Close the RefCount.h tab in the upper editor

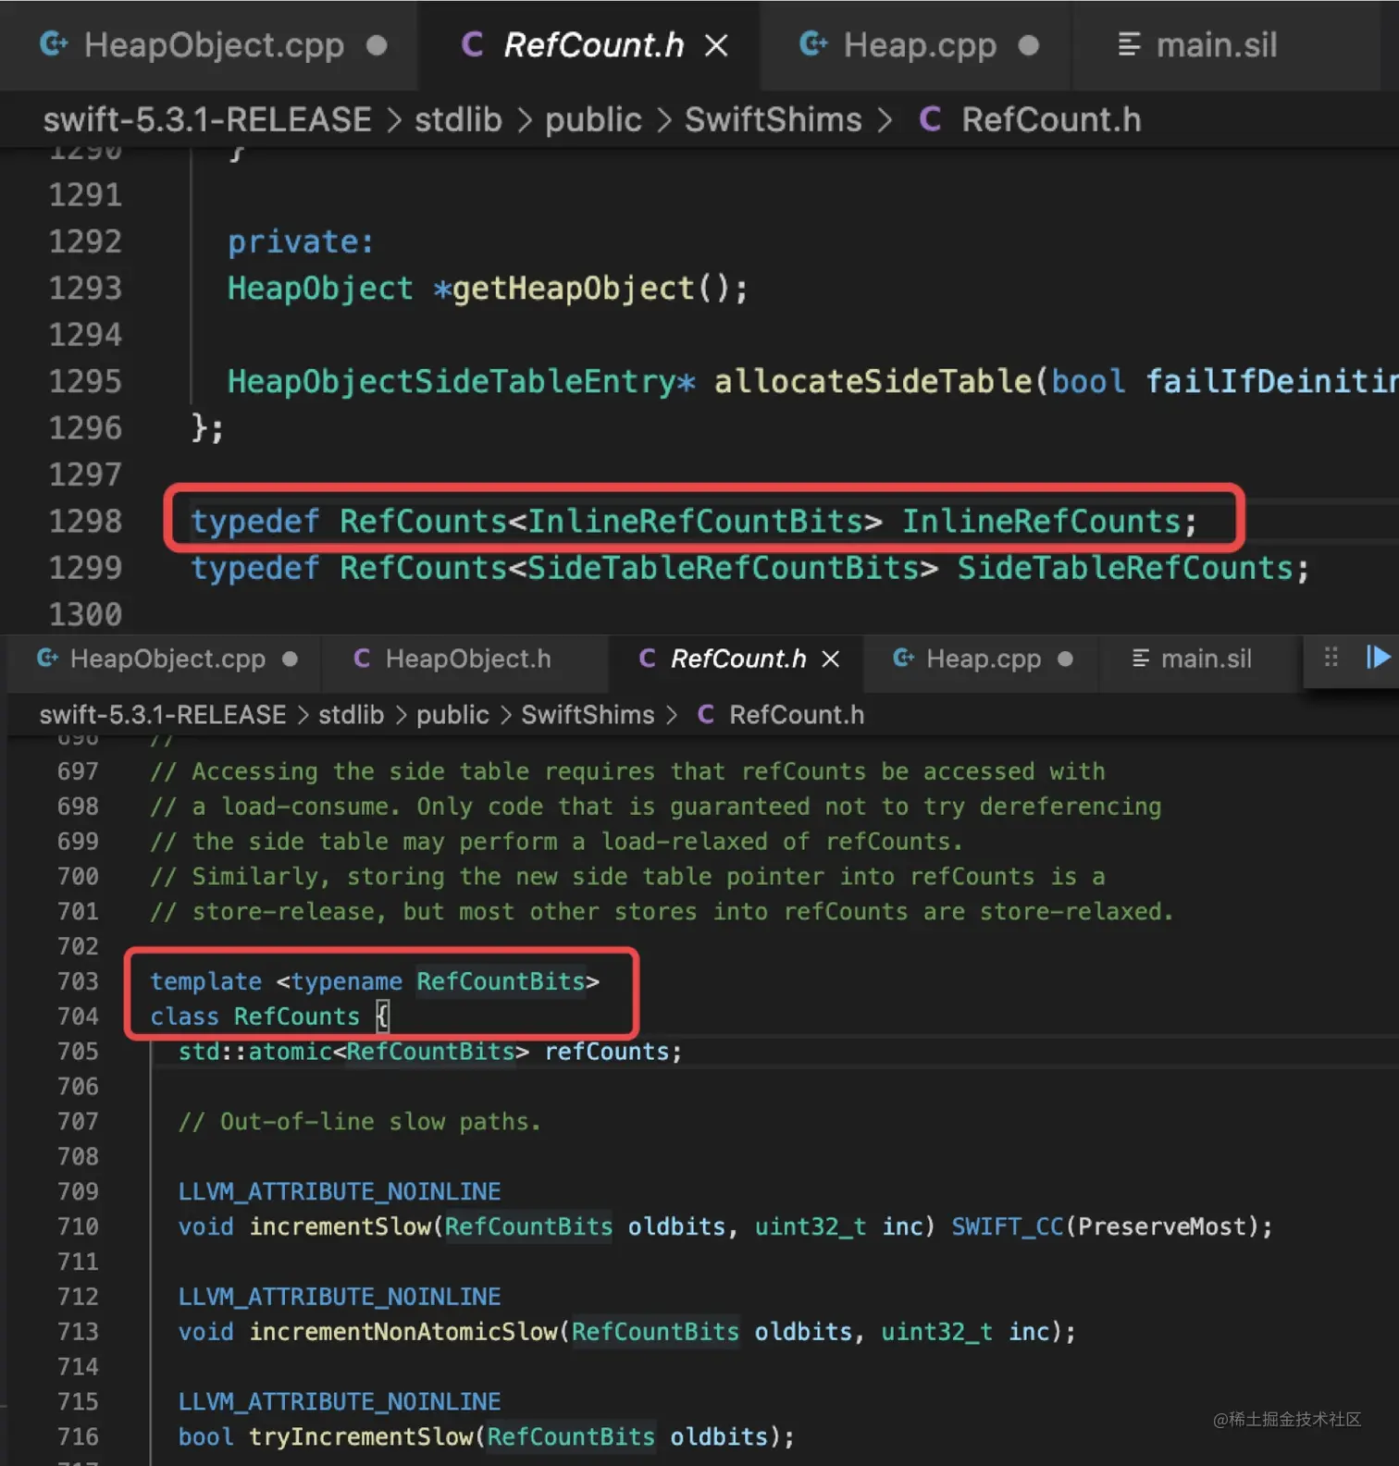click(x=717, y=45)
